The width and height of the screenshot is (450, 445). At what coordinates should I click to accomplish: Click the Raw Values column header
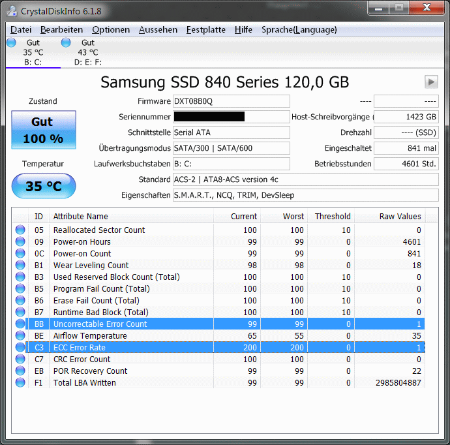(x=390, y=216)
